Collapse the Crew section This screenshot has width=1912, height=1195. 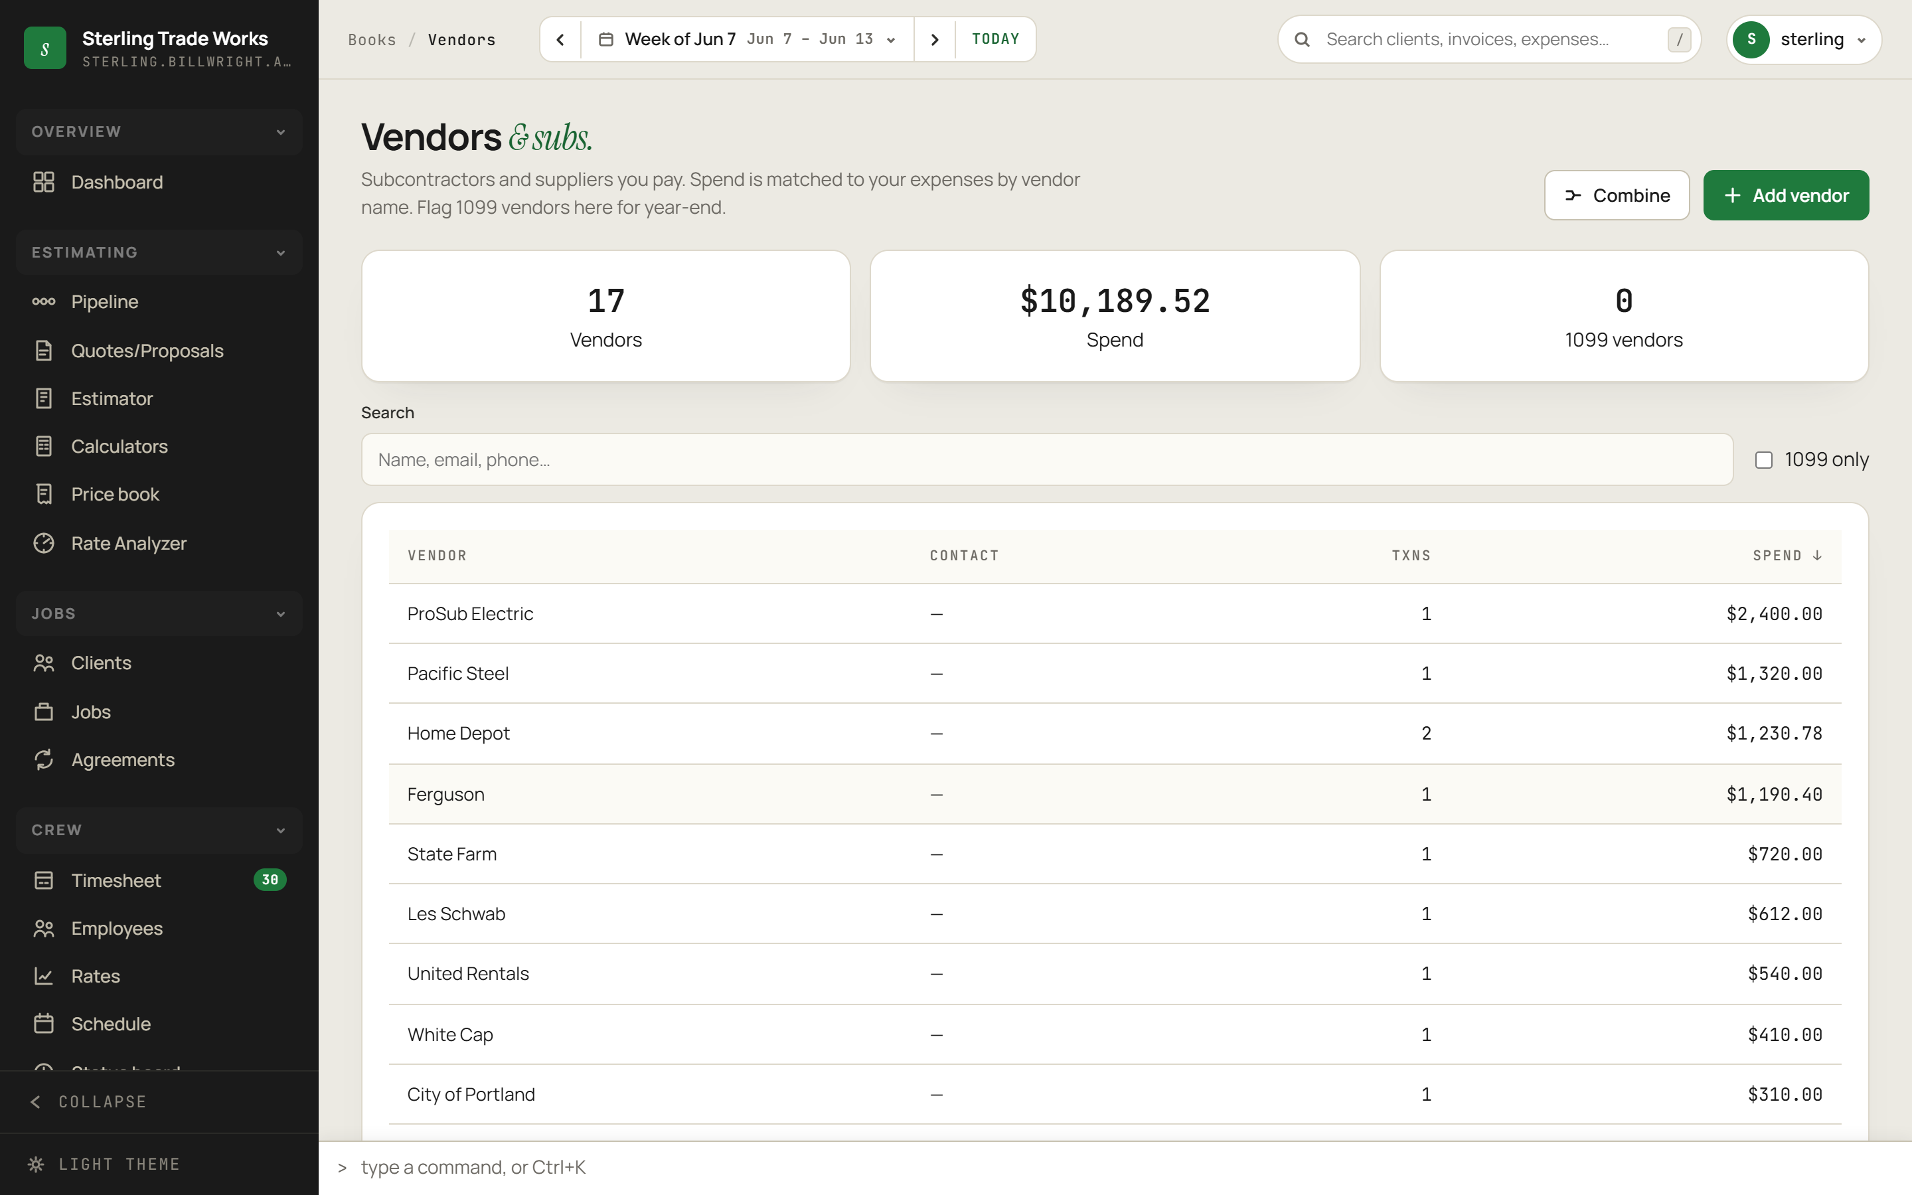pos(159,830)
